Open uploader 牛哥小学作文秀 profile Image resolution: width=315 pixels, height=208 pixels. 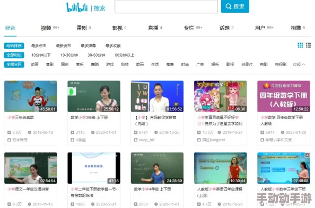pyautogui.click(x=278, y=140)
